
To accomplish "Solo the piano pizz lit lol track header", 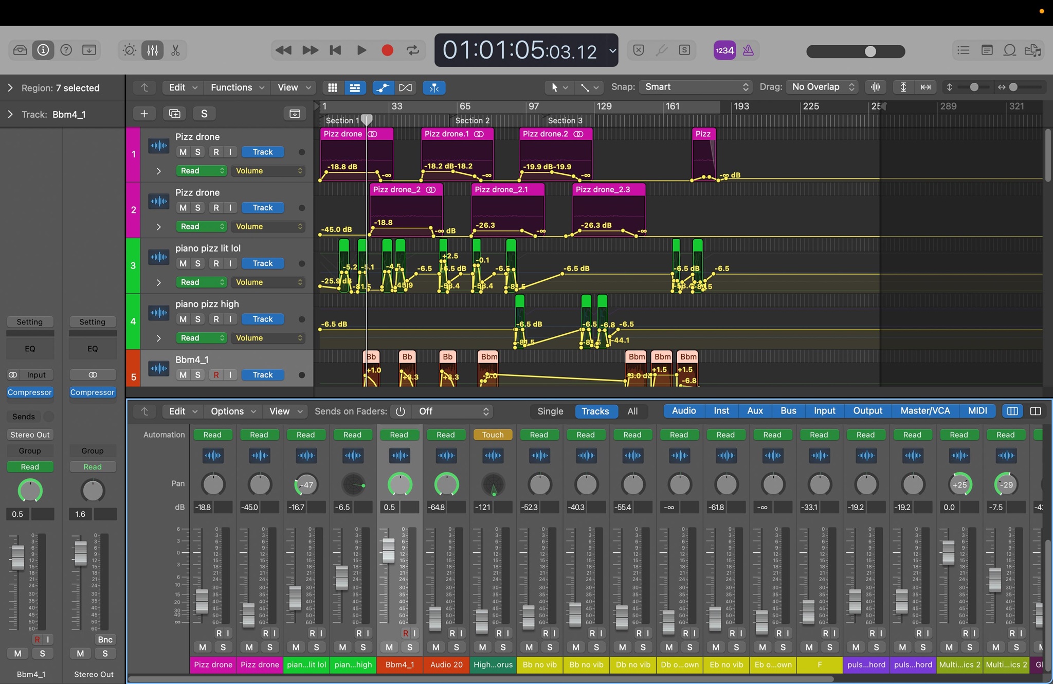I will click(198, 263).
